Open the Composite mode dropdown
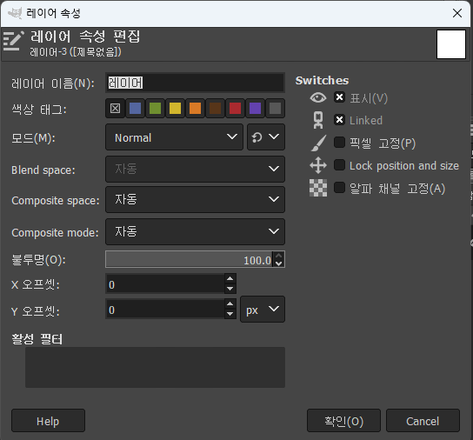Viewport: 473px width, 440px height. tap(195, 231)
